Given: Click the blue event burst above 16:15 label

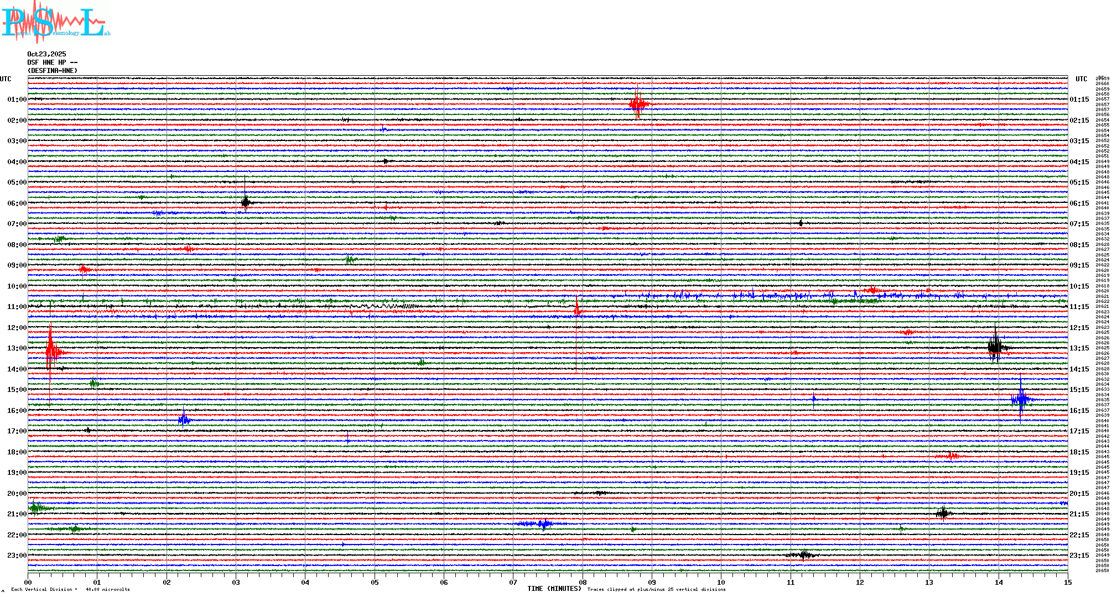Looking at the screenshot, I should (1021, 399).
